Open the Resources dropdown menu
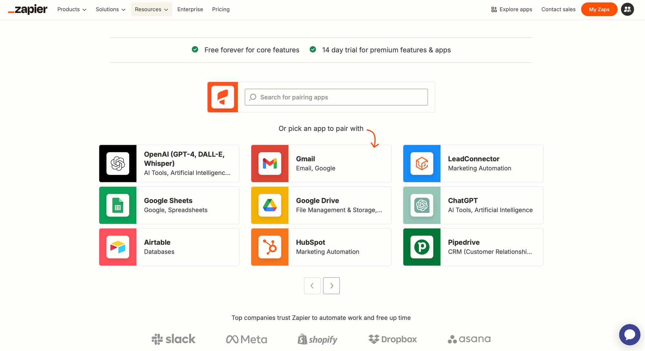The image size is (645, 351). pyautogui.click(x=151, y=9)
